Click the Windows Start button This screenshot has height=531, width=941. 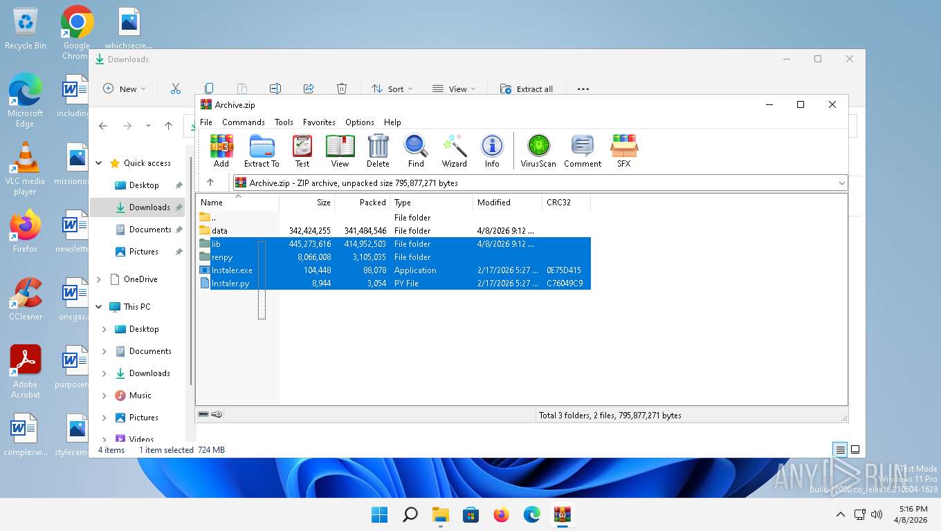pos(379,514)
